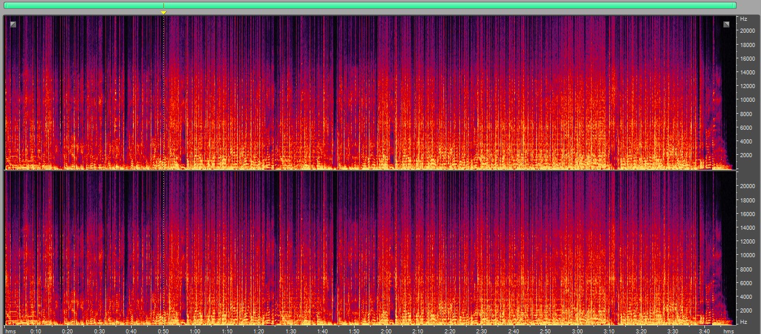Click the 3:40 mark on the time ruler
The image size is (761, 334).
705,331
